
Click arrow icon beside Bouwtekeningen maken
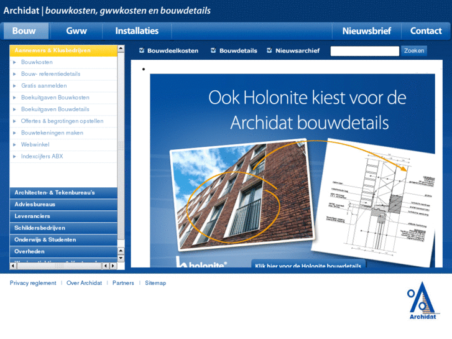coord(14,133)
